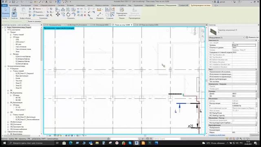Click the Rotate tool circular arrow icon

tap(68, 15)
